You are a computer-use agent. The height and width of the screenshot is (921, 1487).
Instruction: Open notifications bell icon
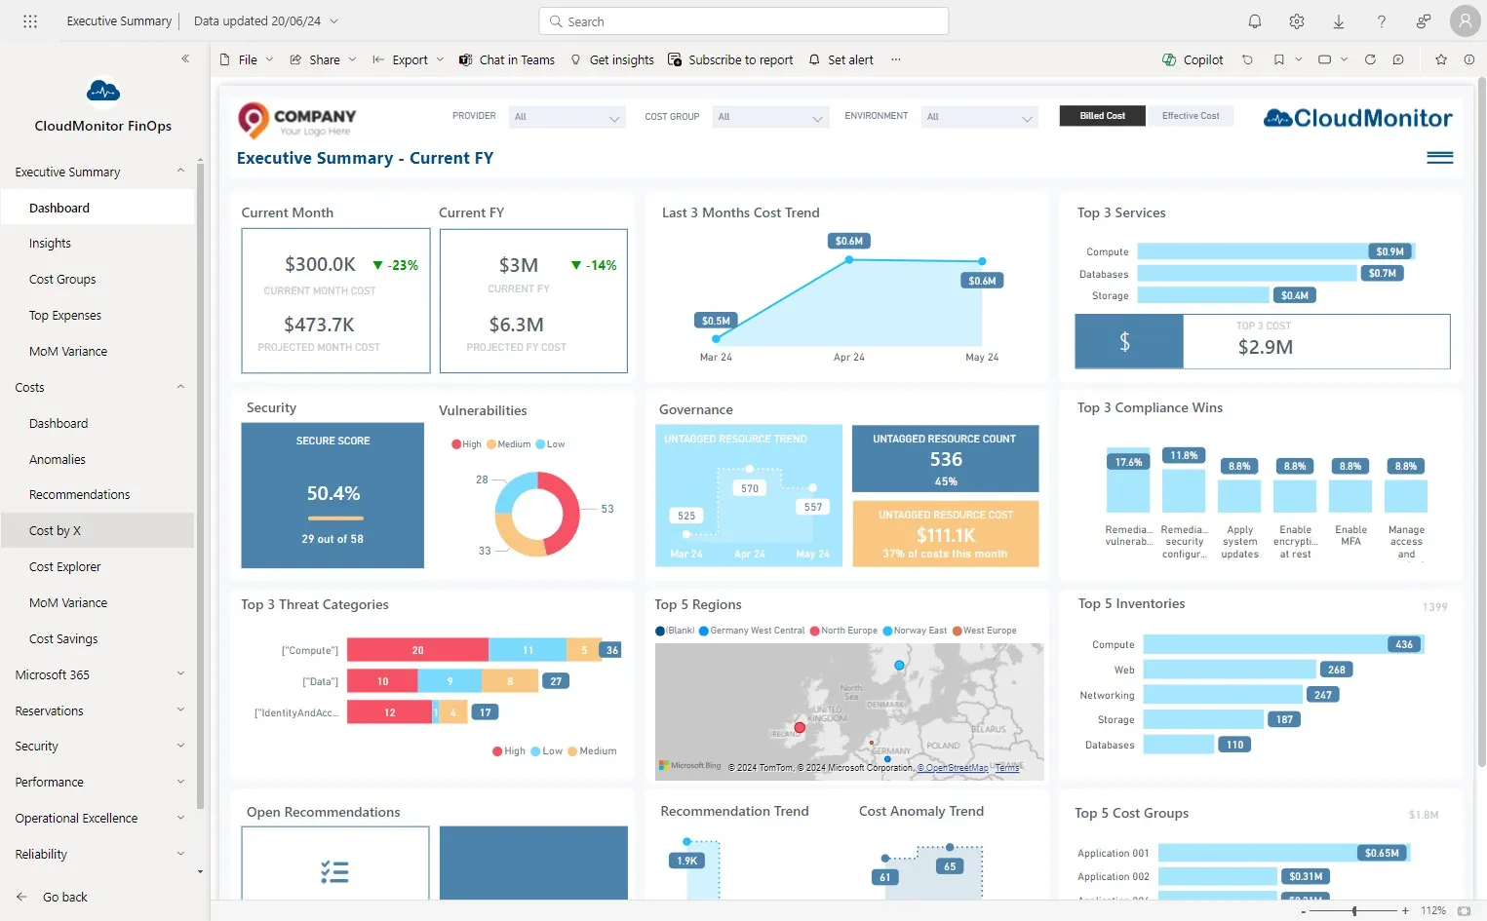tap(1255, 20)
